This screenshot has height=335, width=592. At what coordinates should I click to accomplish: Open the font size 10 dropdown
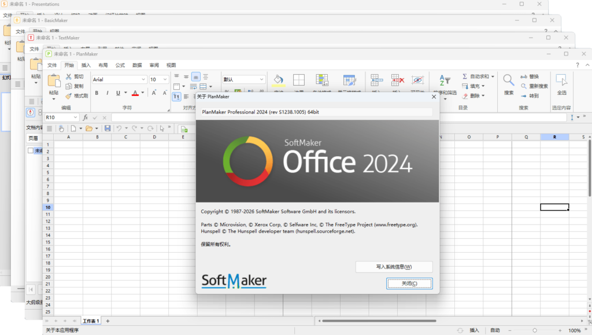tap(165, 79)
